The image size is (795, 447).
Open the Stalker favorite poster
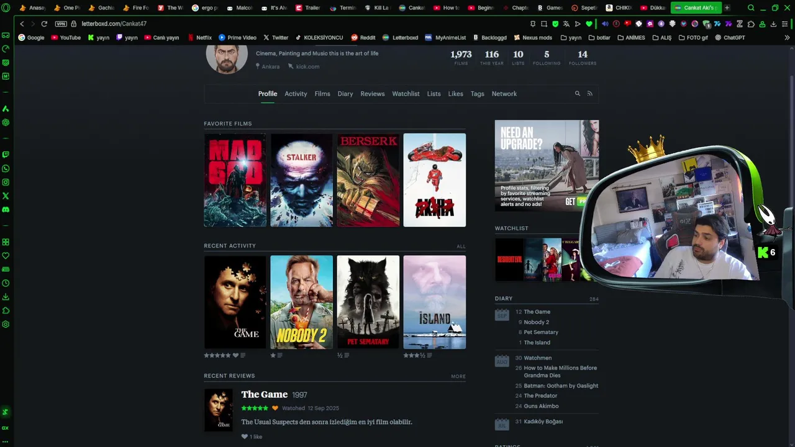click(301, 180)
